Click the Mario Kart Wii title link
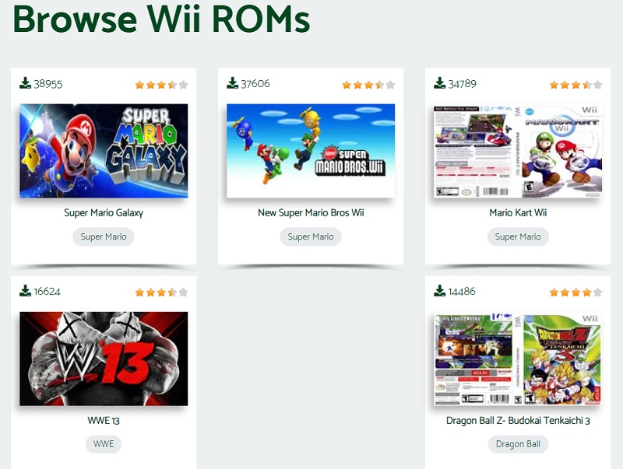Viewport: 623px width, 469px height. (x=518, y=212)
